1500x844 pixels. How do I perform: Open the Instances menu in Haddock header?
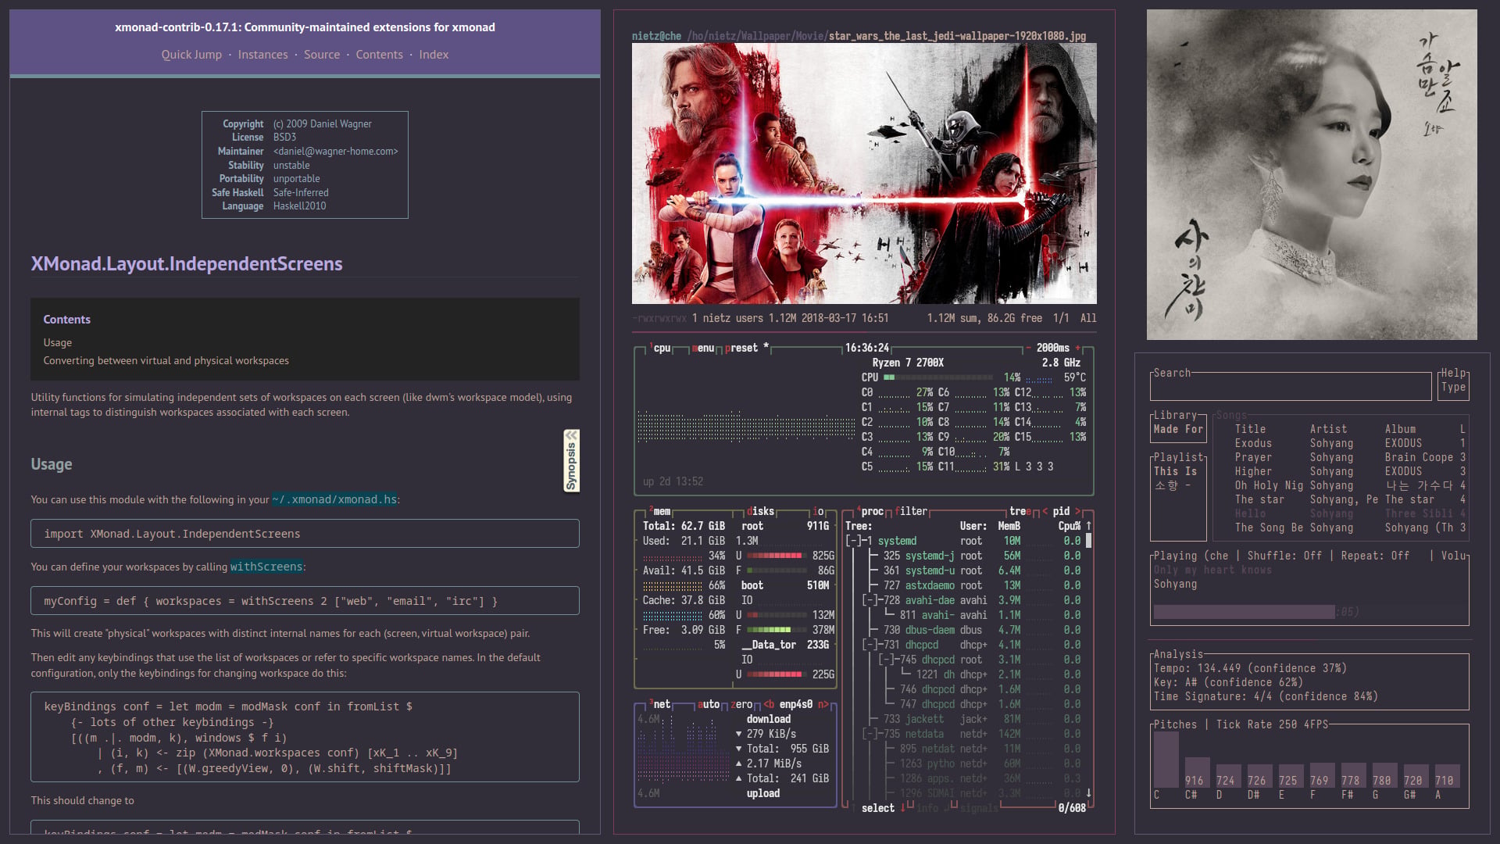click(262, 55)
